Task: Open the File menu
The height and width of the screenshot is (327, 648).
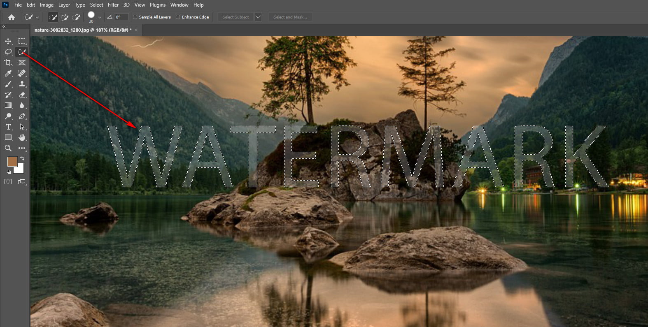Action: (x=18, y=5)
